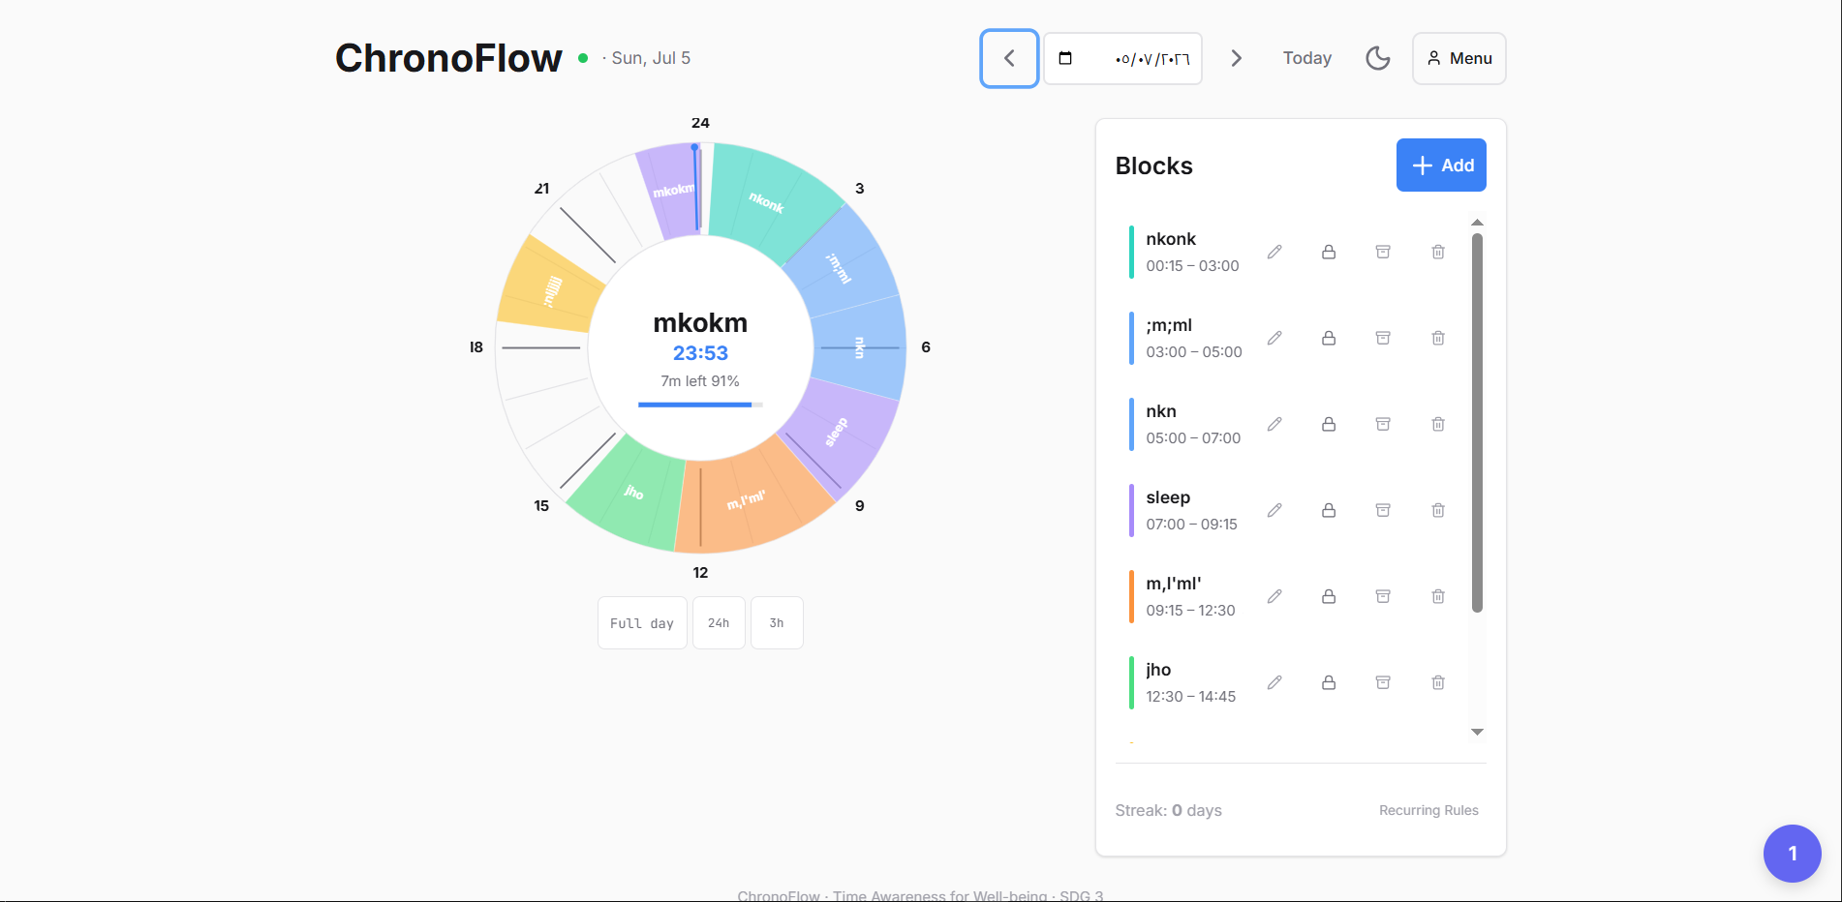The image size is (1842, 902).
Task: Go to previous day chevron
Action: coord(1009,58)
